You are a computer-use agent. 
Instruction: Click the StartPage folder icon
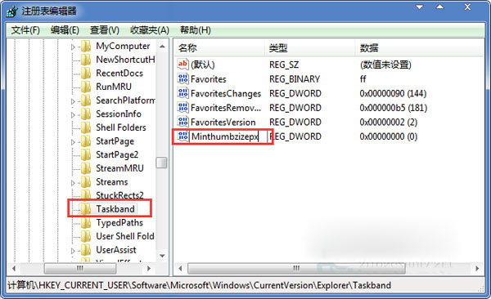pyautogui.click(x=86, y=141)
